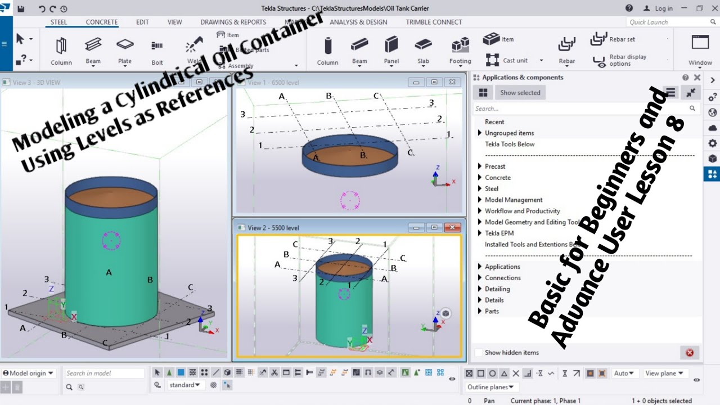Open Applications & components side pane icon
This screenshot has height=405, width=720.
[712, 174]
